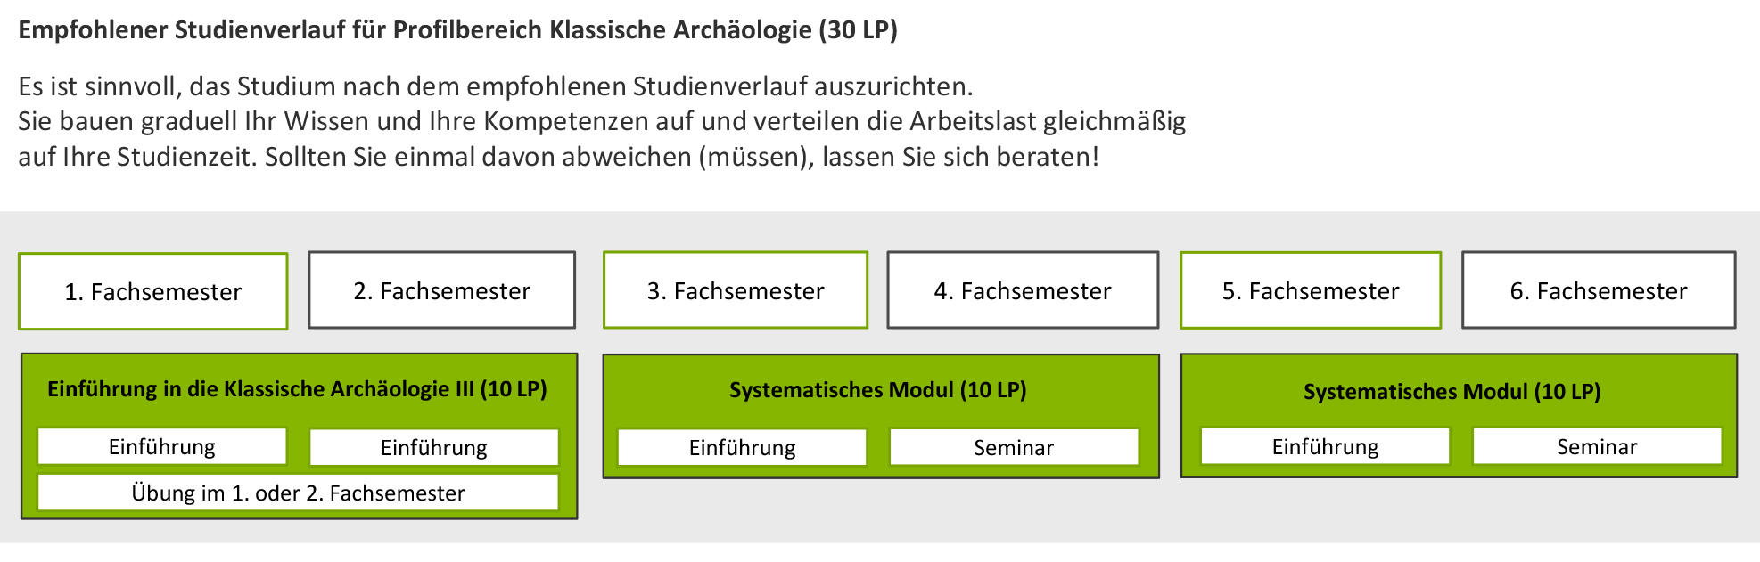Click Einführung under the 1. Fachsemester
The width and height of the screenshot is (1760, 562).
161,446
